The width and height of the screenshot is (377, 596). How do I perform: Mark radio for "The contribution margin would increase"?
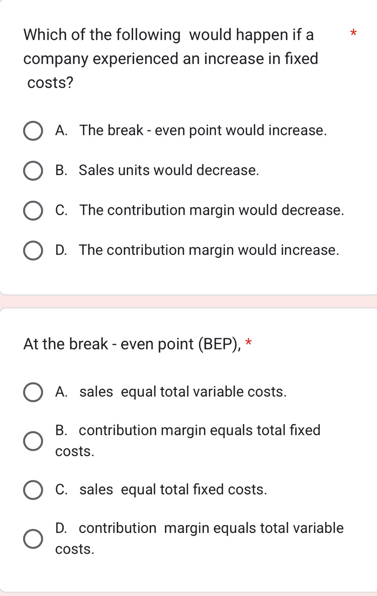[x=33, y=251]
